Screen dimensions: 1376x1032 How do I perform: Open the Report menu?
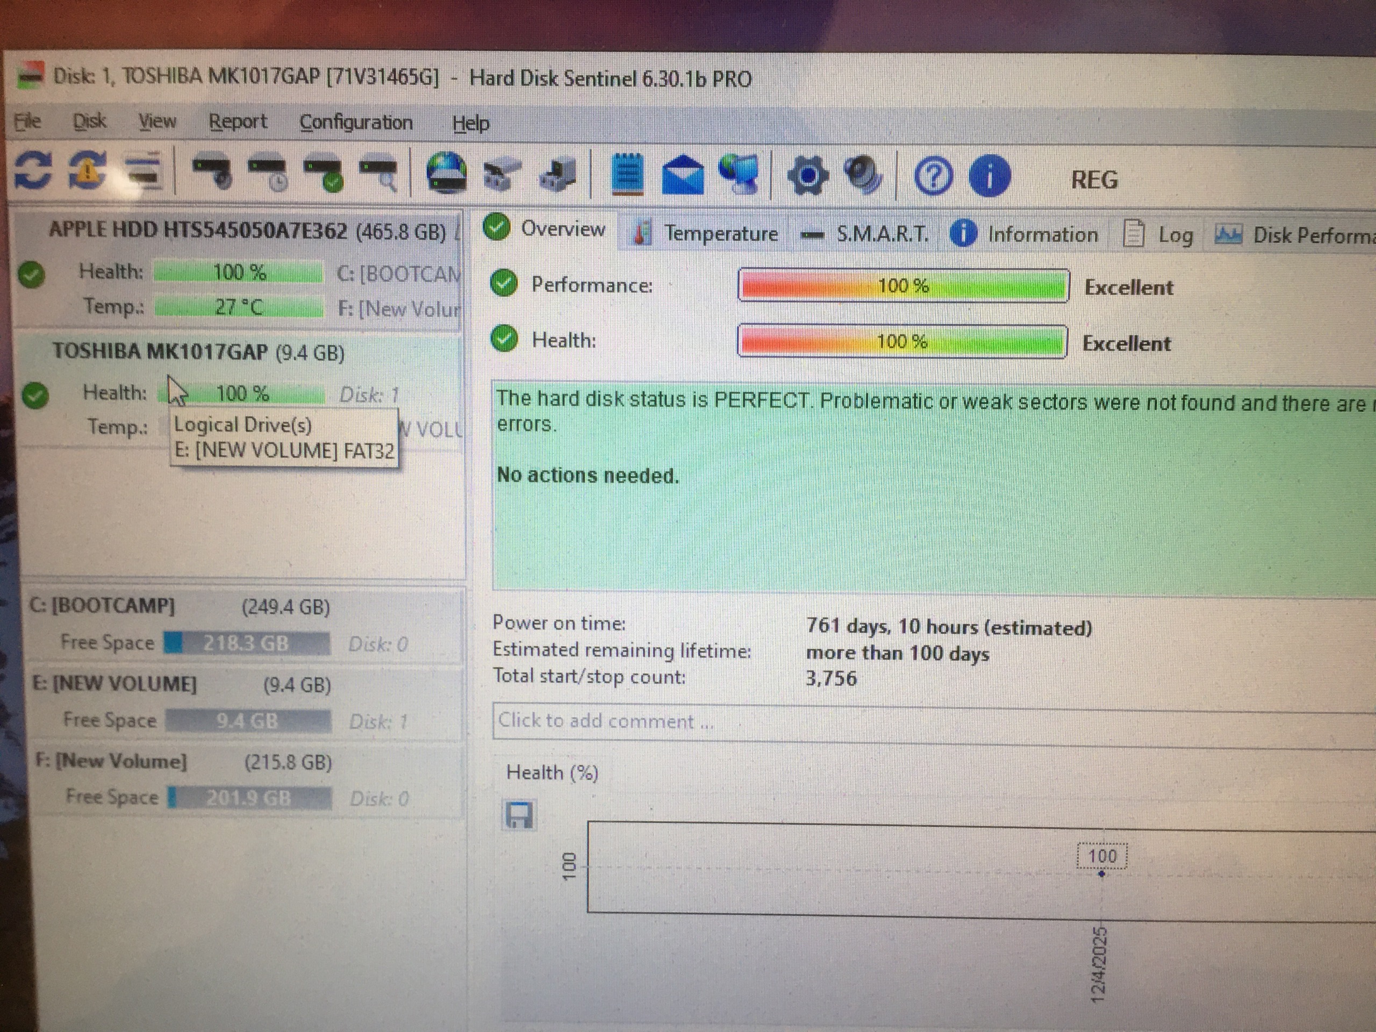coord(238,122)
